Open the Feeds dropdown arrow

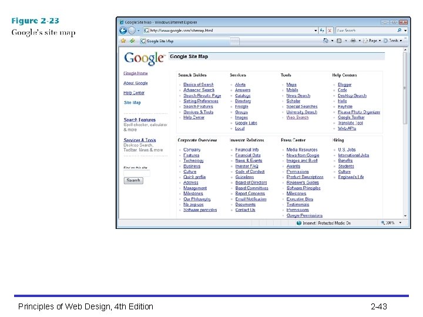[346, 41]
